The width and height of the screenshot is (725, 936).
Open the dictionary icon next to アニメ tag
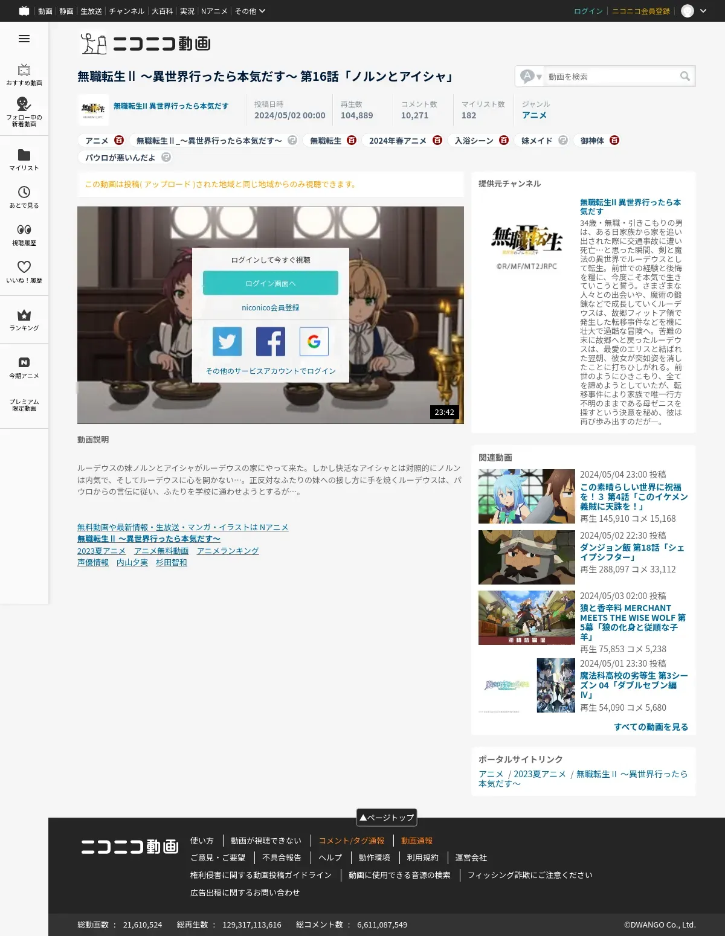[x=119, y=140]
